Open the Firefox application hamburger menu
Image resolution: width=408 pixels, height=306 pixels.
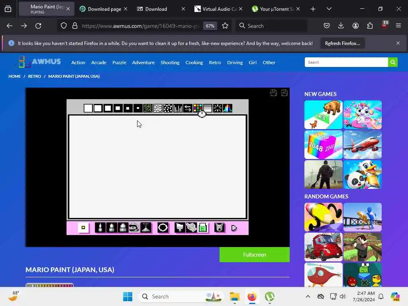[x=398, y=26]
